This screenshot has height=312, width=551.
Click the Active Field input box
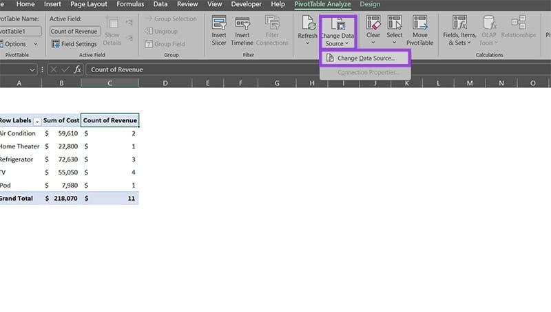click(75, 31)
